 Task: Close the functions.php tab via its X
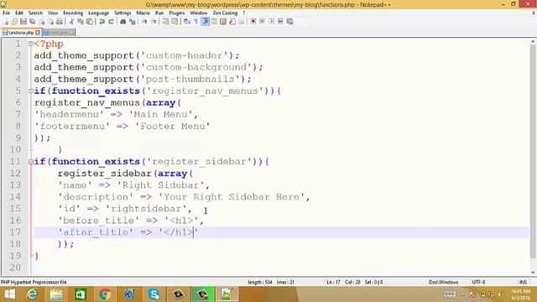click(37, 33)
